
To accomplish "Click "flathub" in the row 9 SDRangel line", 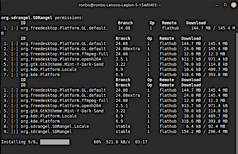I will tap(168, 132).
